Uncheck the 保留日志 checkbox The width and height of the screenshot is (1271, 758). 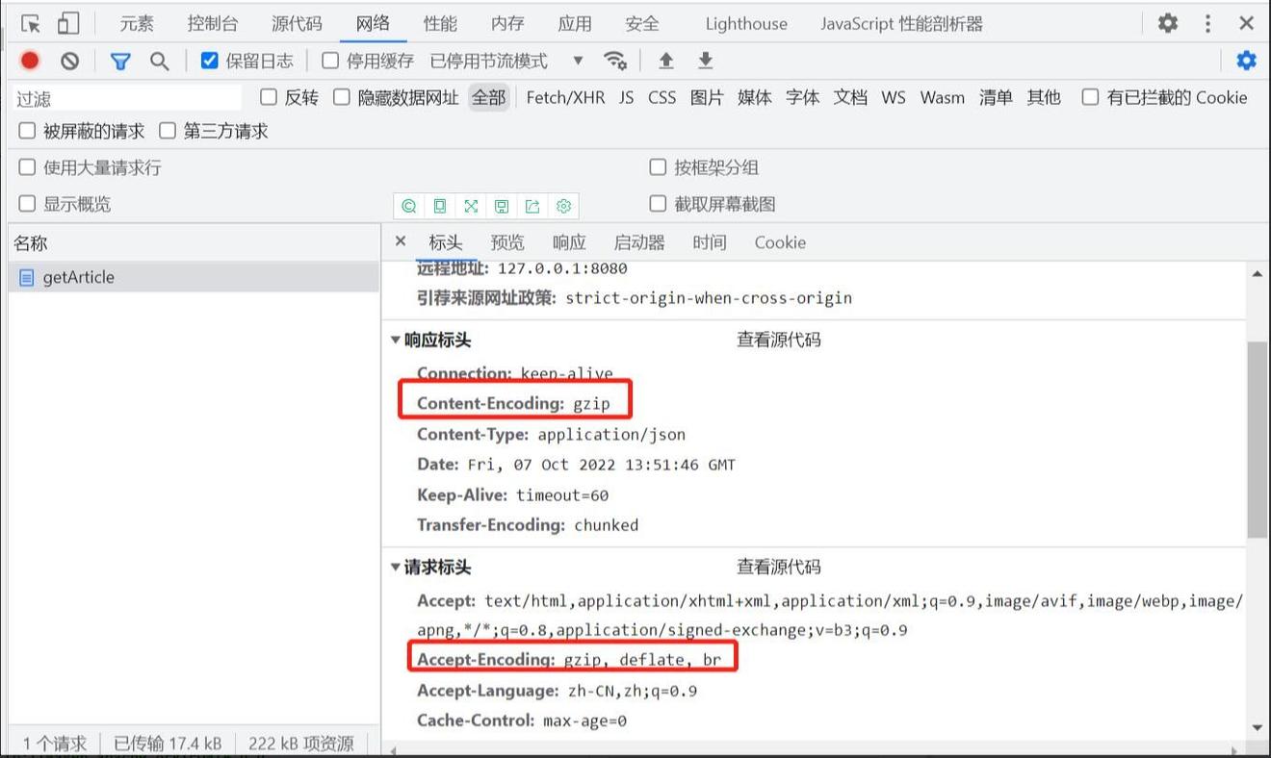tap(210, 60)
